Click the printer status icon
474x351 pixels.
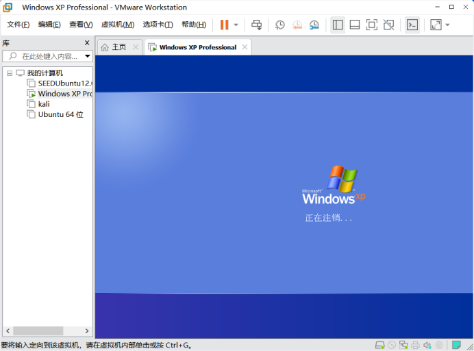tap(416, 345)
